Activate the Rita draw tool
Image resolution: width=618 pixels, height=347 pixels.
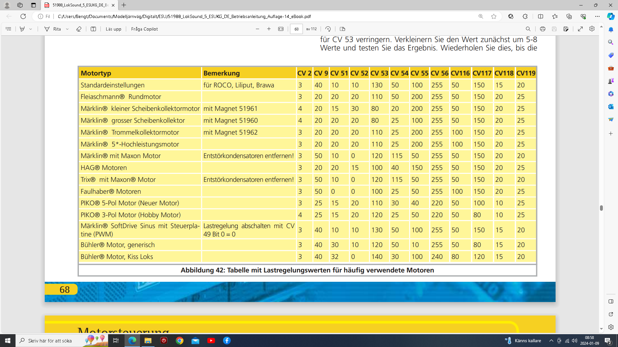(x=53, y=29)
